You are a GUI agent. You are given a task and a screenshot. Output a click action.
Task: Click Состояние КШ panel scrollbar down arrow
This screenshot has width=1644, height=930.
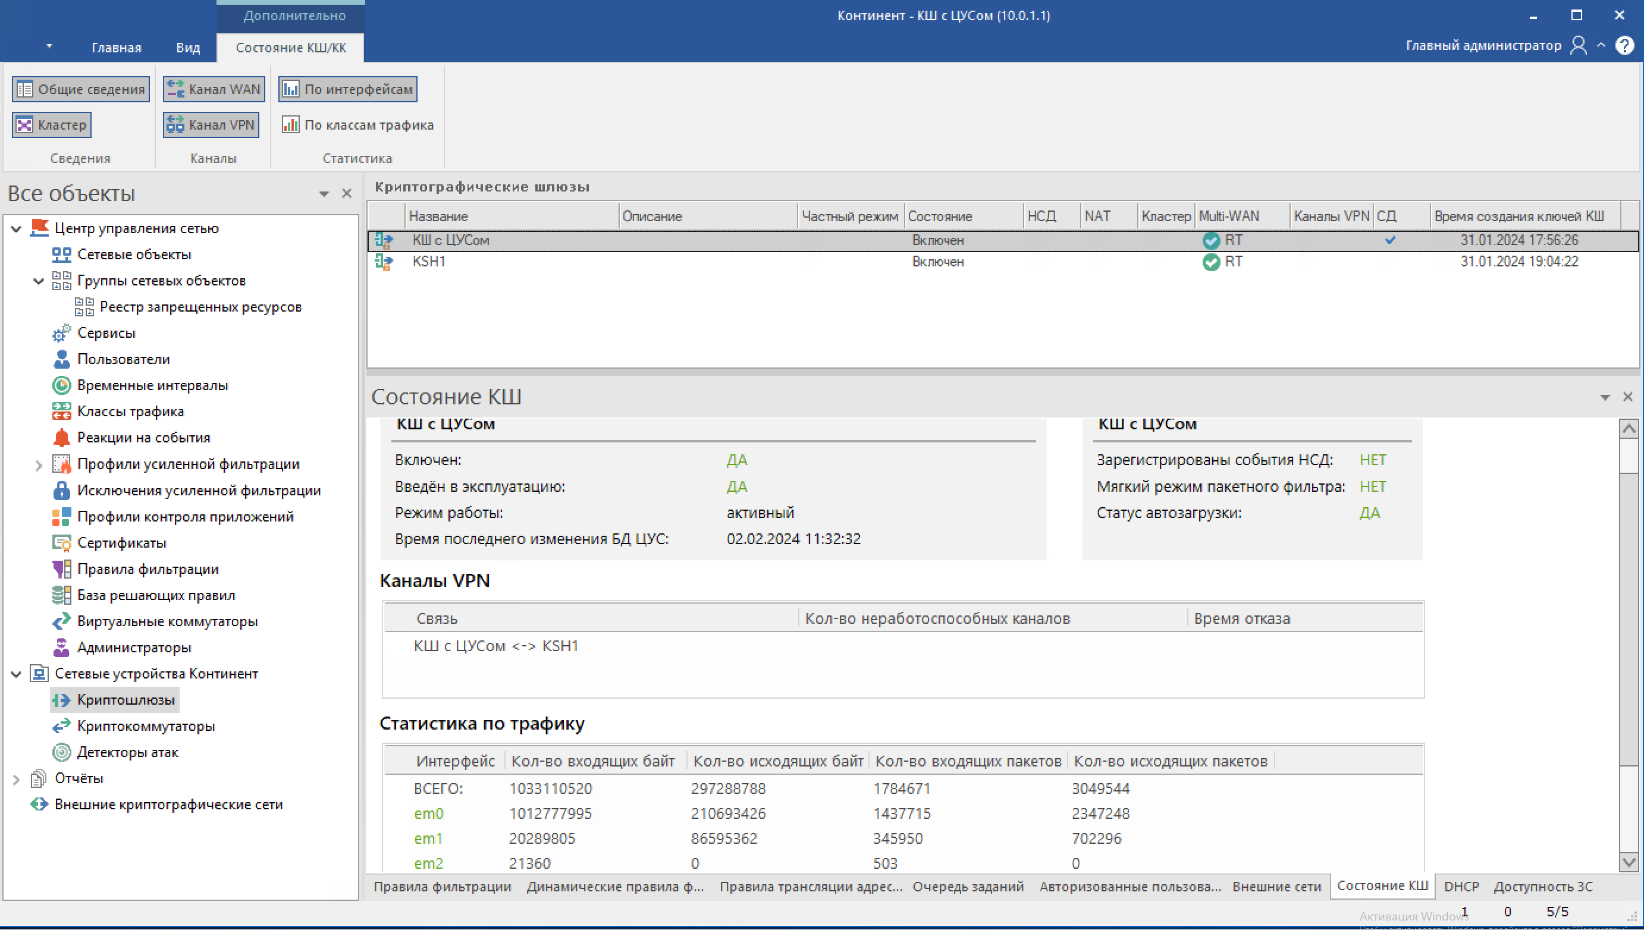(x=1629, y=862)
